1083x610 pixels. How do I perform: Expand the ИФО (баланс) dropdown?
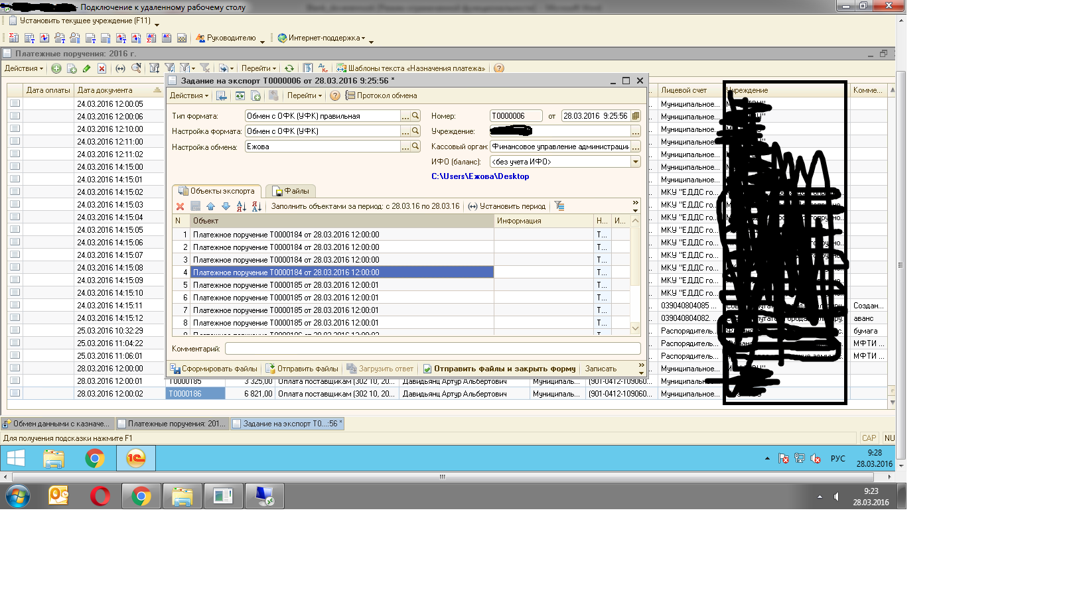point(635,162)
